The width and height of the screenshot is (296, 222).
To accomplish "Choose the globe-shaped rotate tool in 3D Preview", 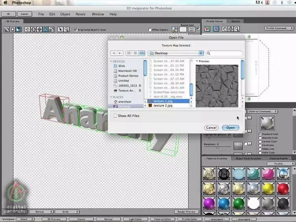I will click(34, 29).
